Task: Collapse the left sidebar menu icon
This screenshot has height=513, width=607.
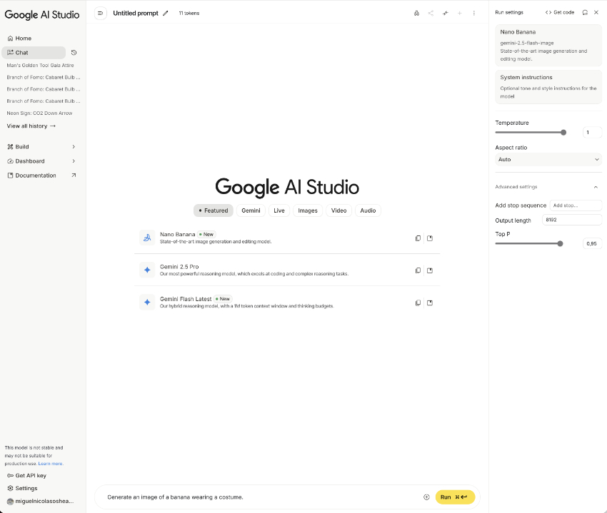Action: pyautogui.click(x=101, y=13)
